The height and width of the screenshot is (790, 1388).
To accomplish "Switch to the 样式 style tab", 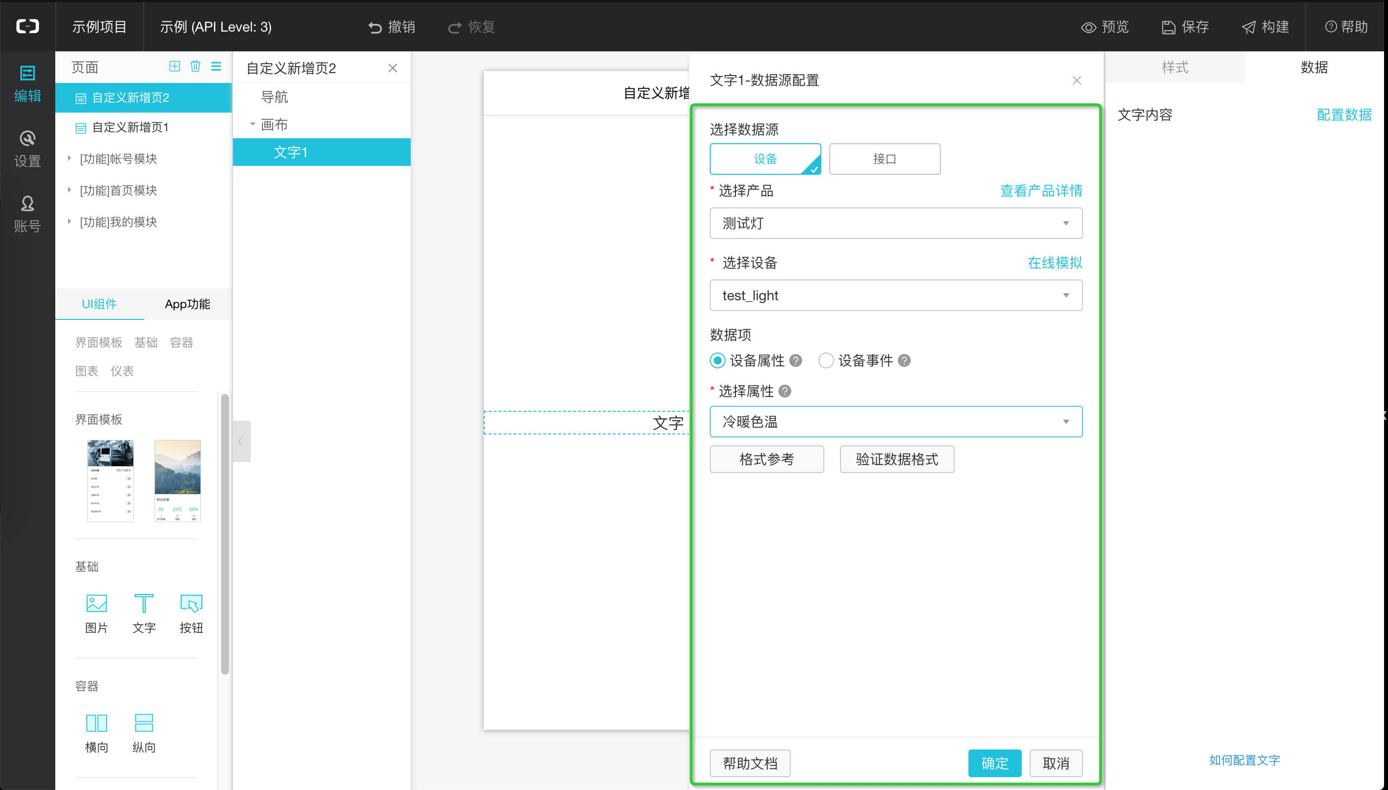I will [x=1174, y=67].
